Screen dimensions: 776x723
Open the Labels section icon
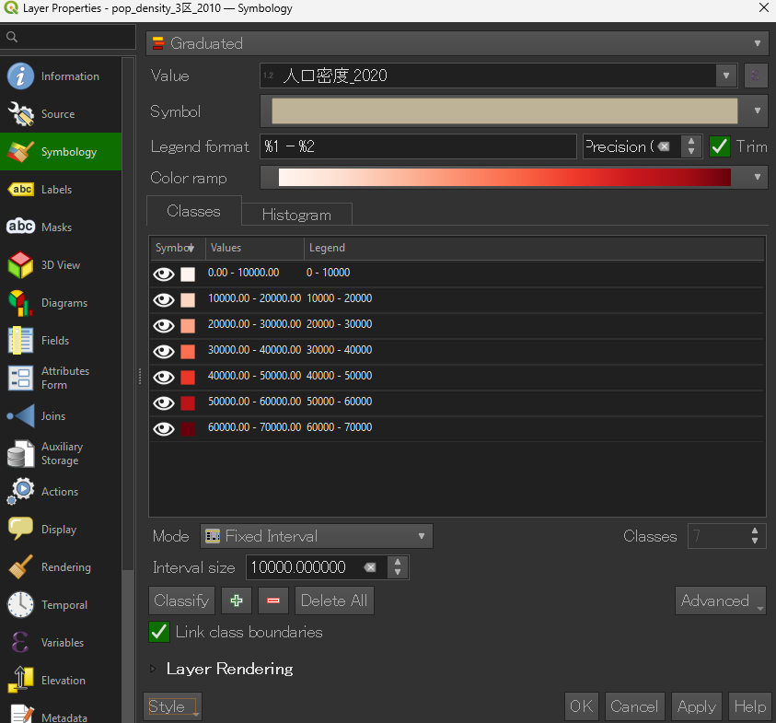pyautogui.click(x=20, y=190)
